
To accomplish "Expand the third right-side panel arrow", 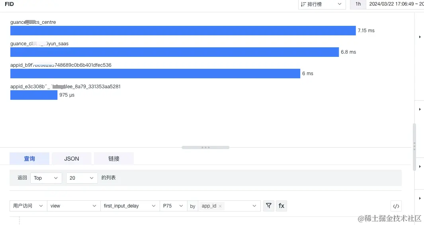I will [420, 167].
